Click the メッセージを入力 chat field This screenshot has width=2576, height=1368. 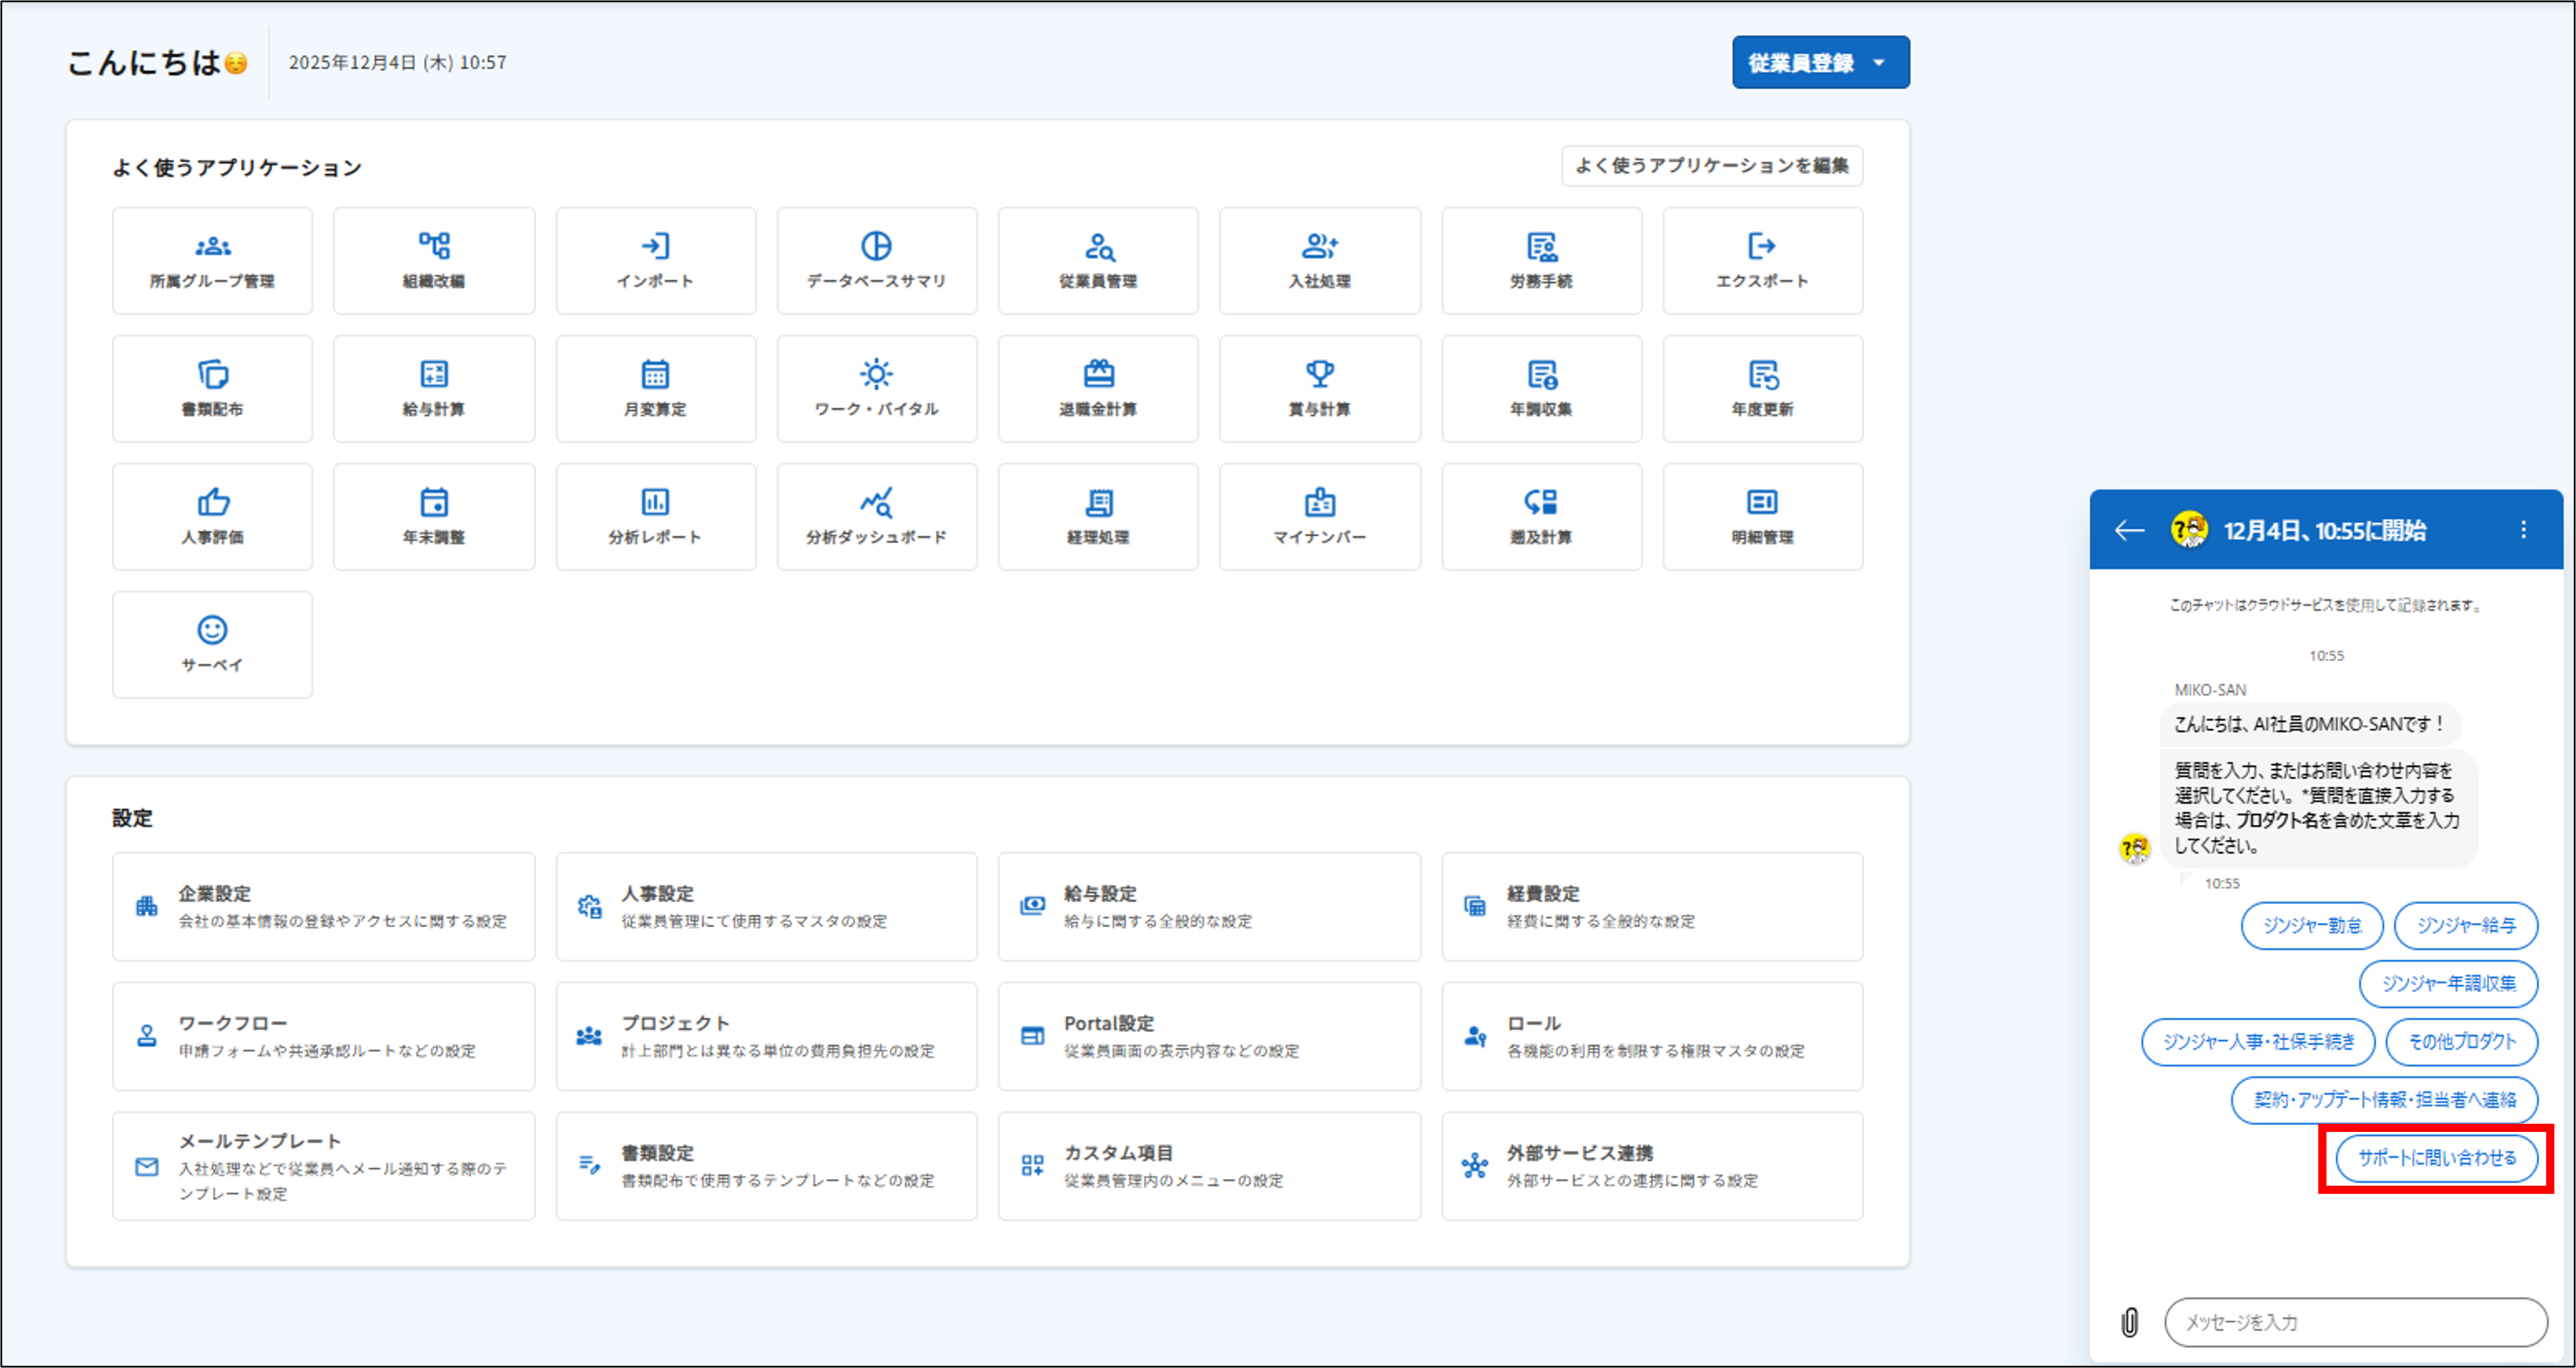click(x=2355, y=1322)
